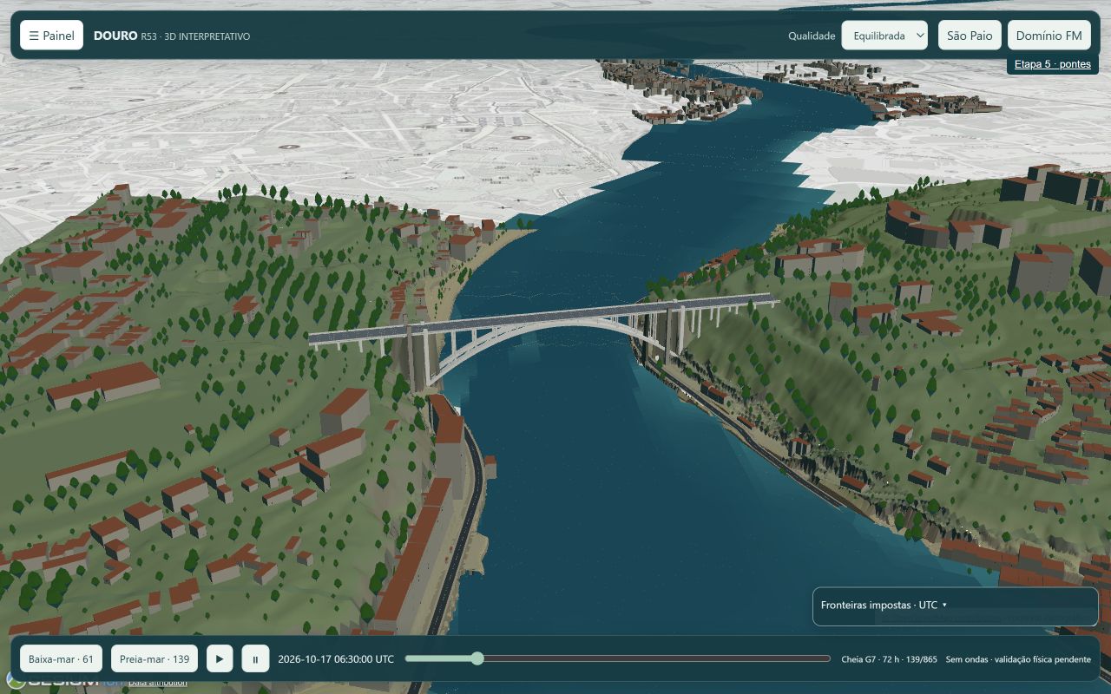
Task: Pause the simulation playback
Action: [255, 659]
